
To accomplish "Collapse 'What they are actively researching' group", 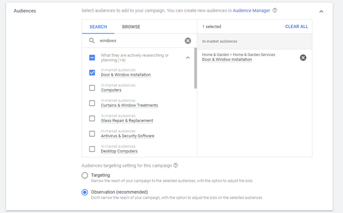I will tap(187, 58).
